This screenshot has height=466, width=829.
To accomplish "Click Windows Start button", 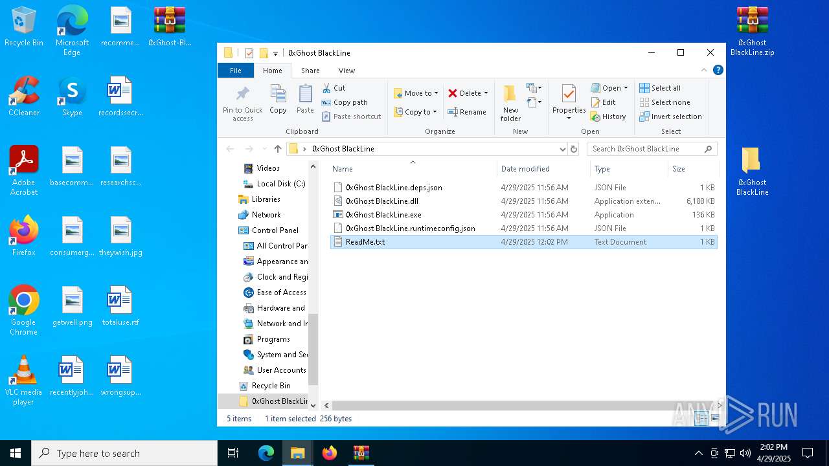I will (x=16, y=453).
